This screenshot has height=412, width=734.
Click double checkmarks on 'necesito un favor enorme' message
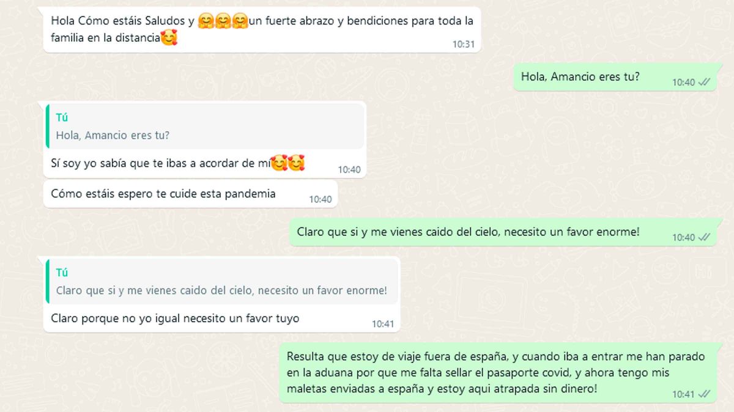[704, 237]
